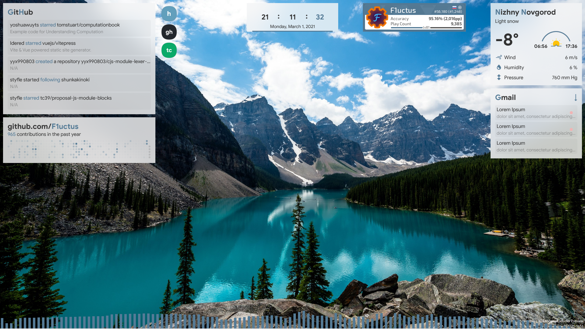Click the github.com/F1uctus profile heading
The width and height of the screenshot is (585, 329).
(x=43, y=126)
